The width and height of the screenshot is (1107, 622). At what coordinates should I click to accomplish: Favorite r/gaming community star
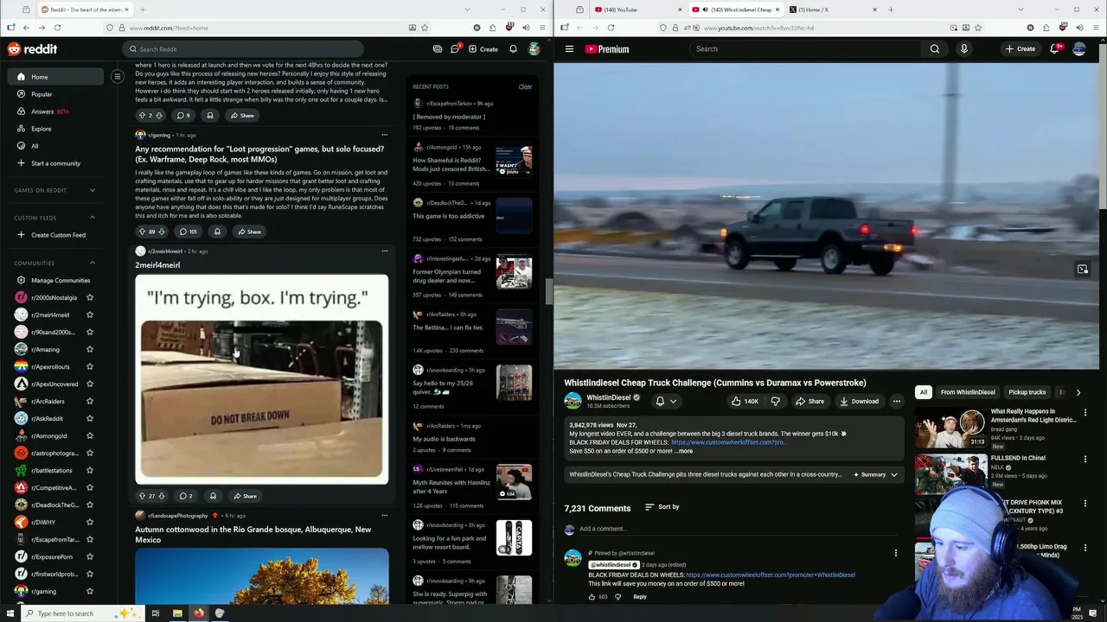point(89,592)
